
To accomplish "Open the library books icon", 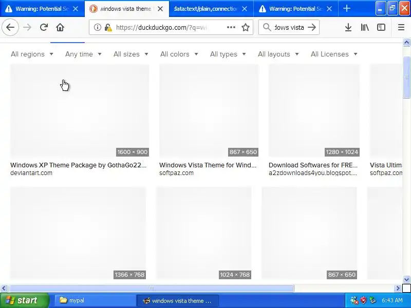I will (x=365, y=27).
